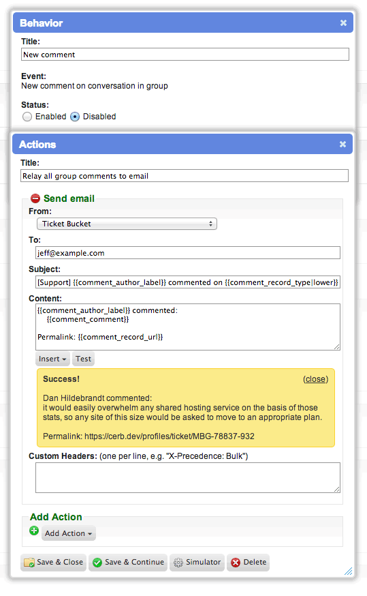This screenshot has height=596, width=367.
Task: Select the Disabled status radio button
Action: tap(75, 117)
